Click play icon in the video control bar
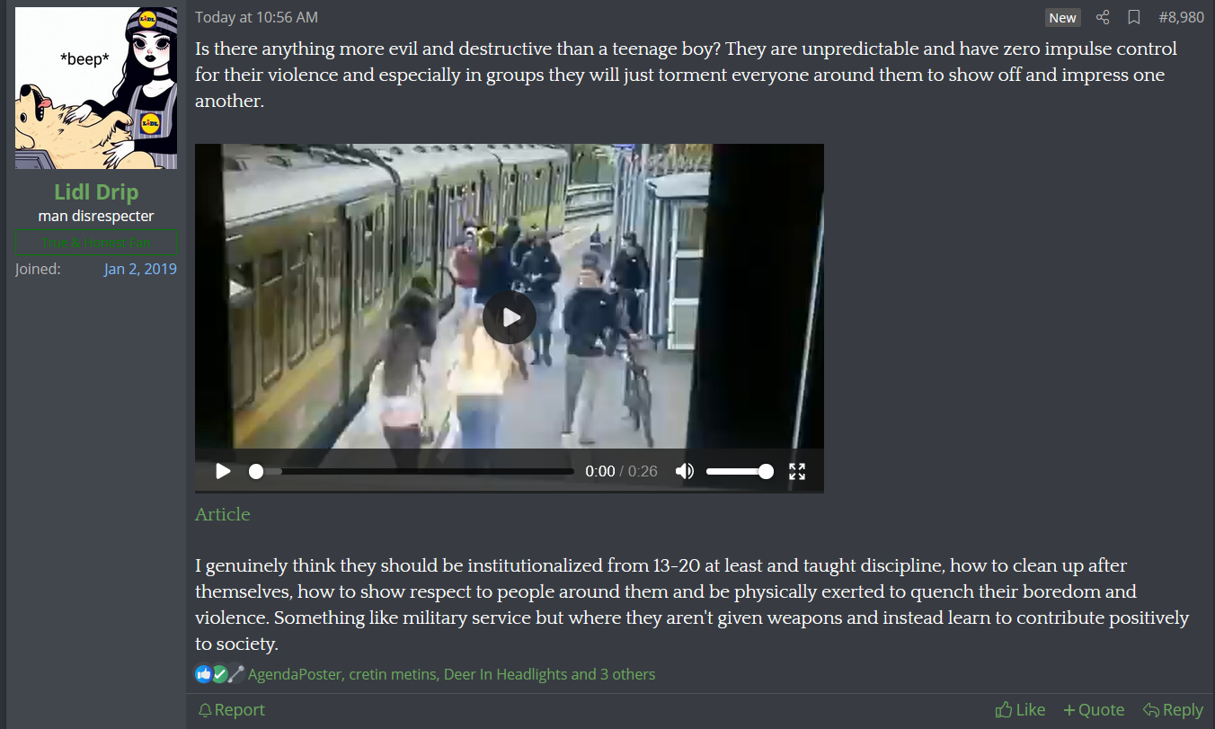This screenshot has height=729, width=1215. pyautogui.click(x=223, y=471)
